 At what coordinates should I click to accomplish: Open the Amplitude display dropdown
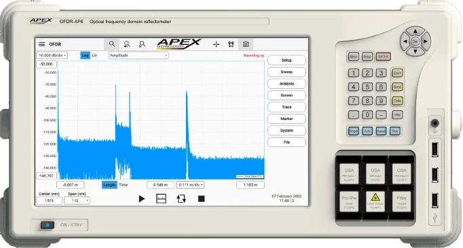click(x=138, y=56)
